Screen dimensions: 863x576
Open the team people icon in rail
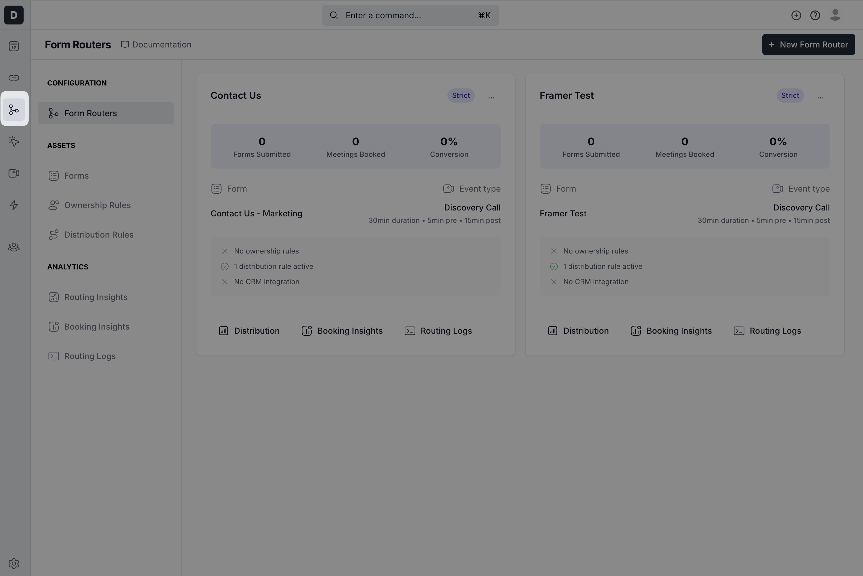click(14, 247)
